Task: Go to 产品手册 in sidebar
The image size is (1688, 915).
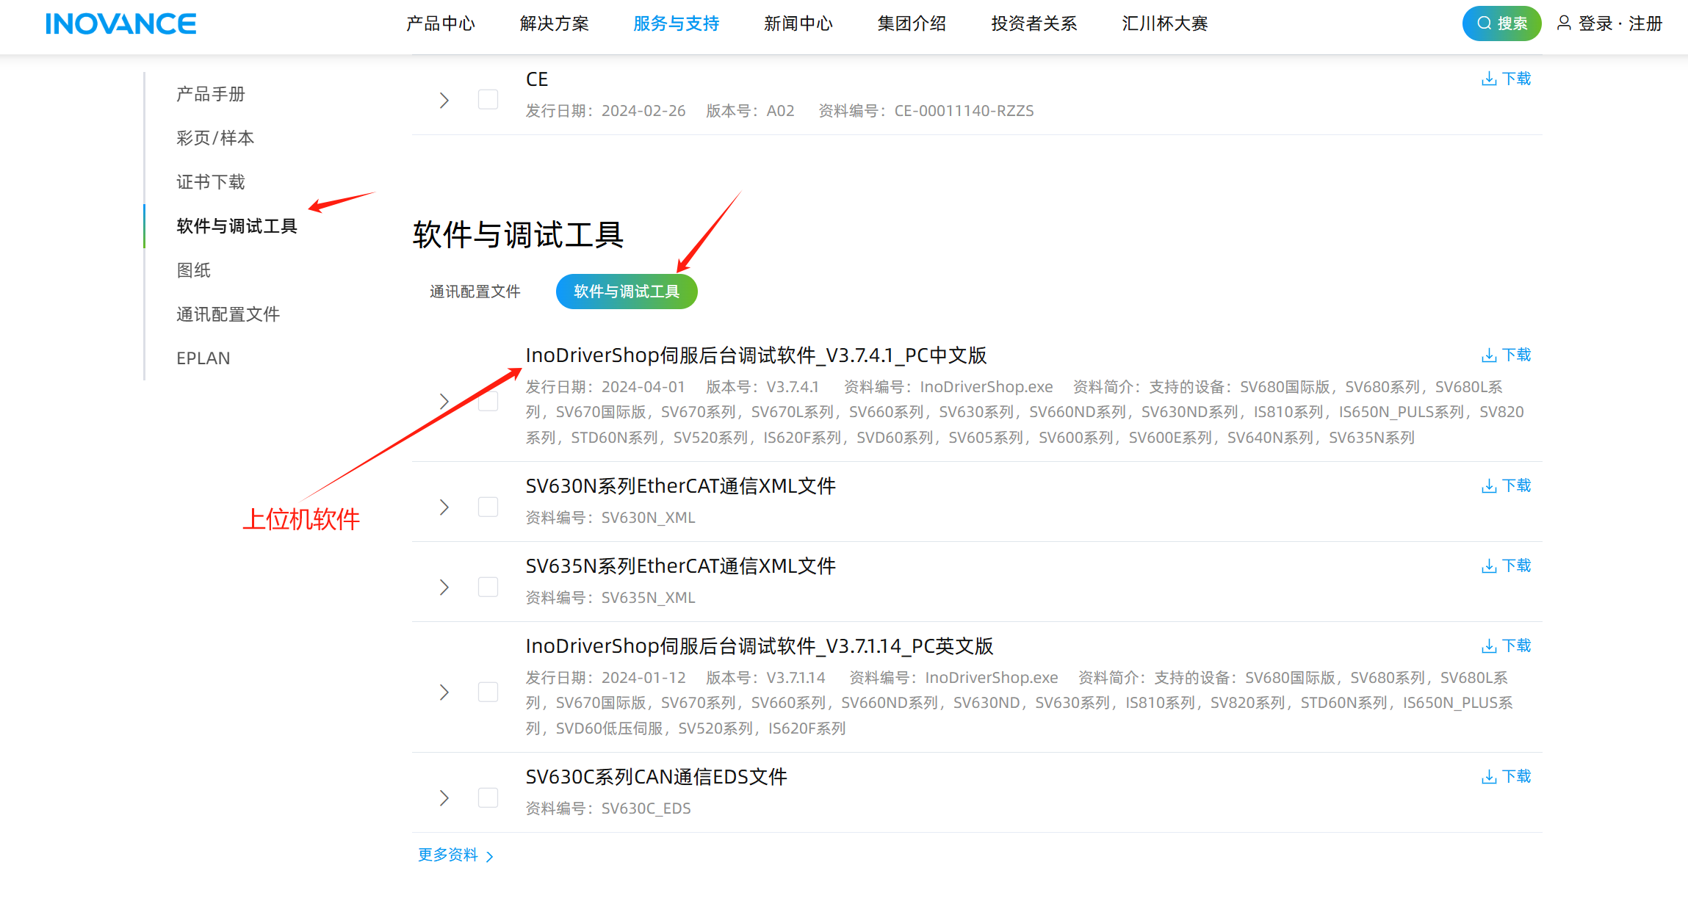Action: point(211,94)
